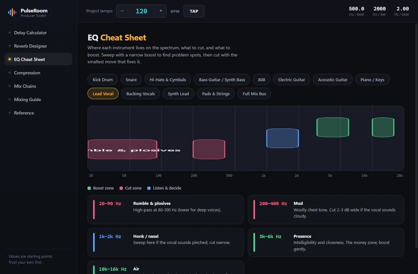Open the 1k–2k Hz Honk / nasal card
The height and width of the screenshot is (274, 418).
(166, 242)
